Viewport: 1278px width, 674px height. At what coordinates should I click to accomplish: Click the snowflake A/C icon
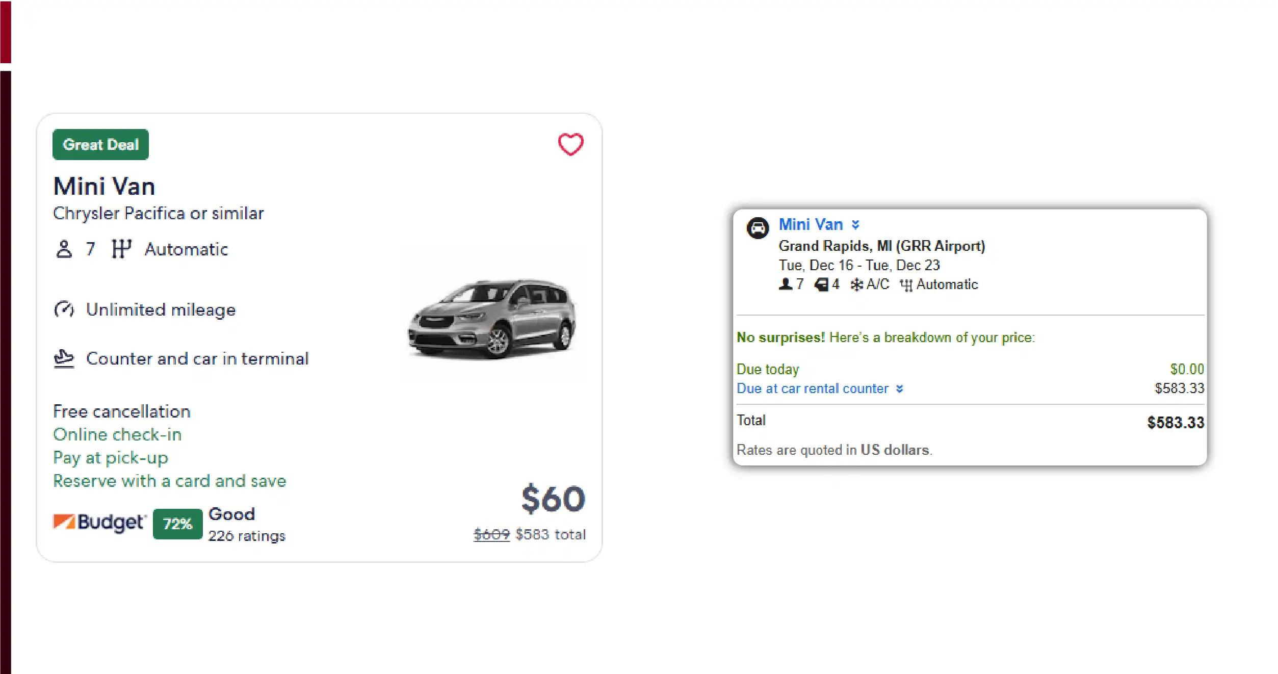[x=857, y=284]
